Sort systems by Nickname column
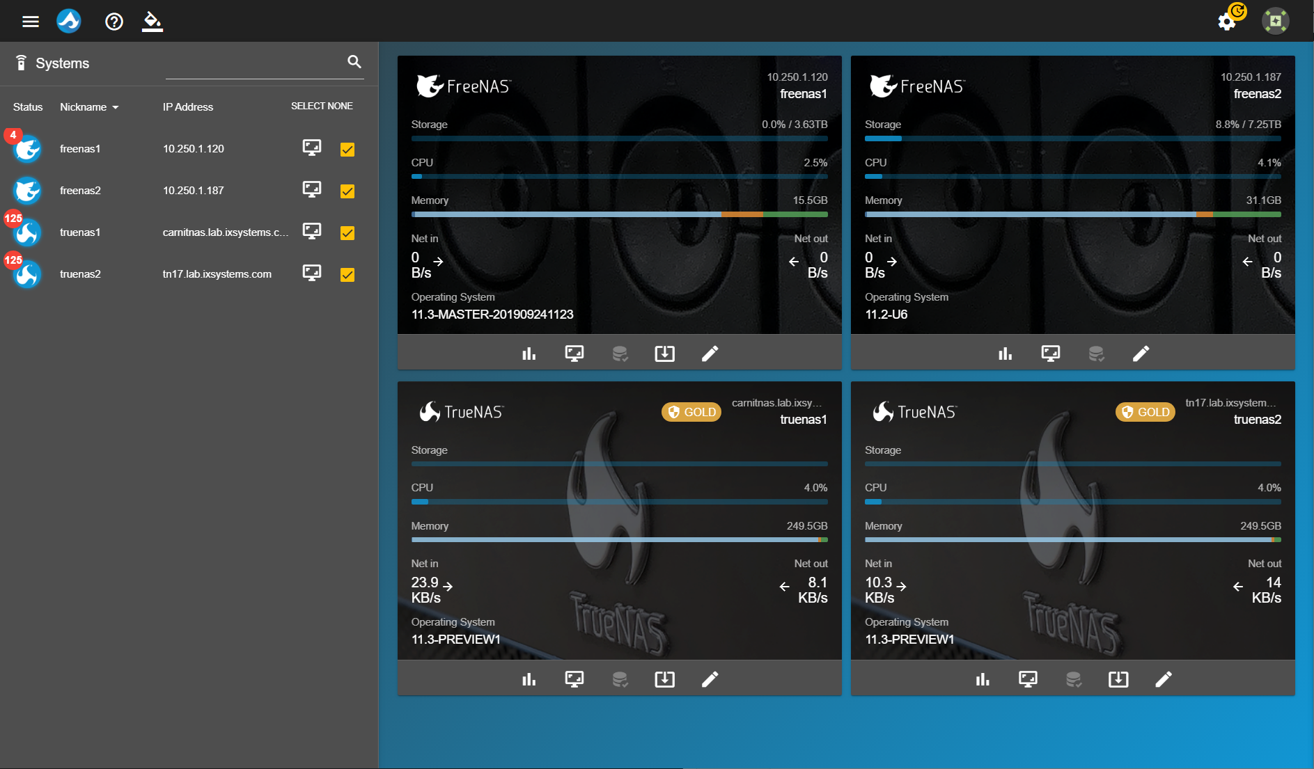The height and width of the screenshot is (769, 1314). 89,107
